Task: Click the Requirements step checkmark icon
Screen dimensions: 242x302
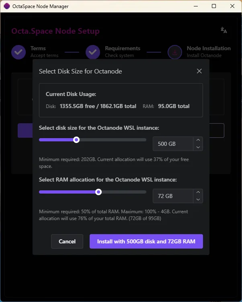Action: 93,52
